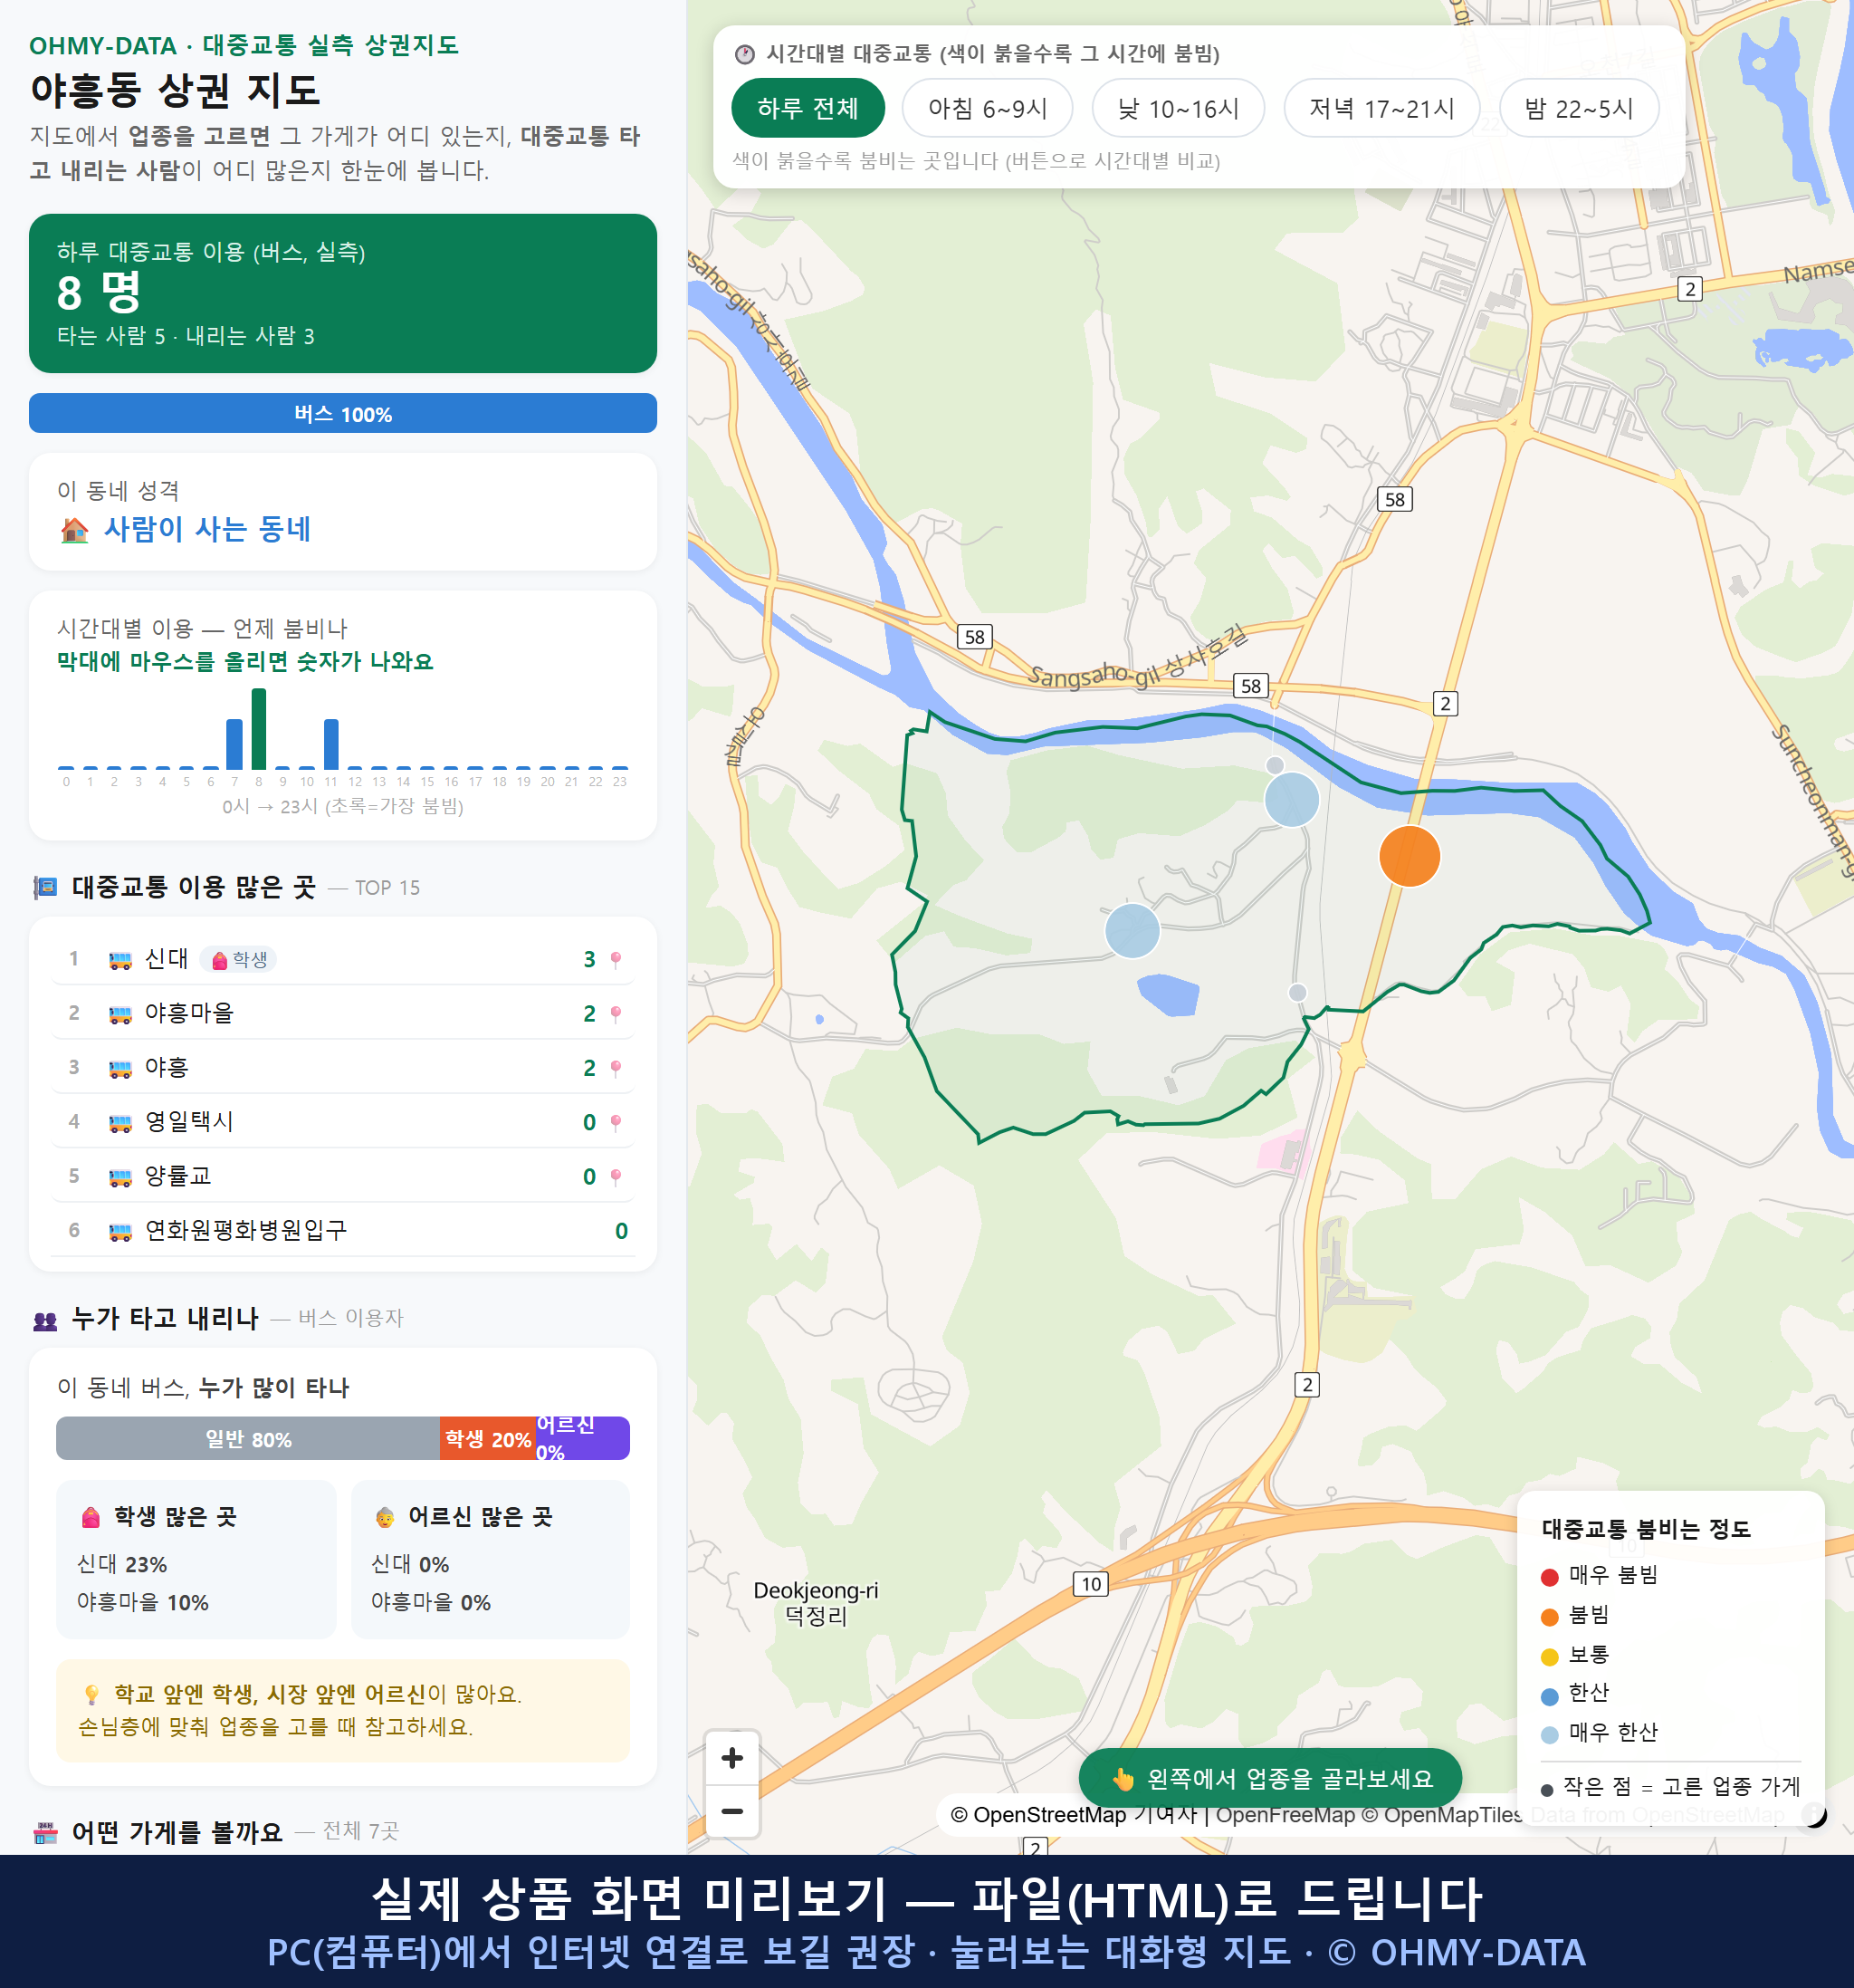The image size is (1854, 1988).
Task: Click the pin icon on the 야흥 row
Action: [x=616, y=1068]
